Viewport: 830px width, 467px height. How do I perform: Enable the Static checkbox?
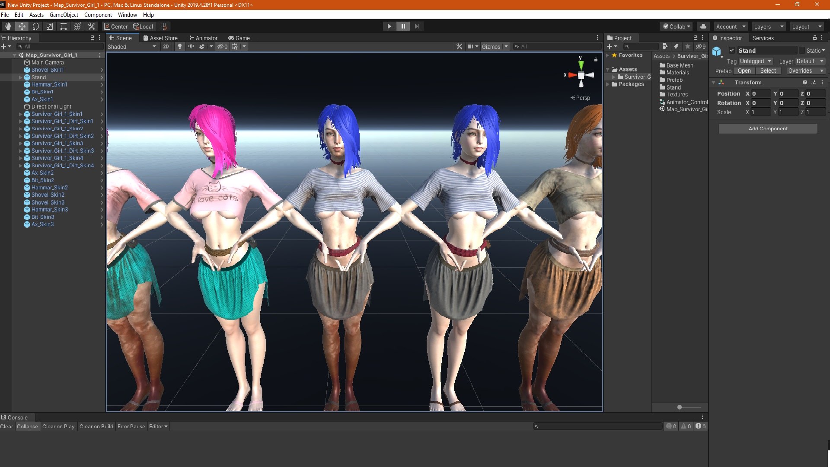coord(802,51)
